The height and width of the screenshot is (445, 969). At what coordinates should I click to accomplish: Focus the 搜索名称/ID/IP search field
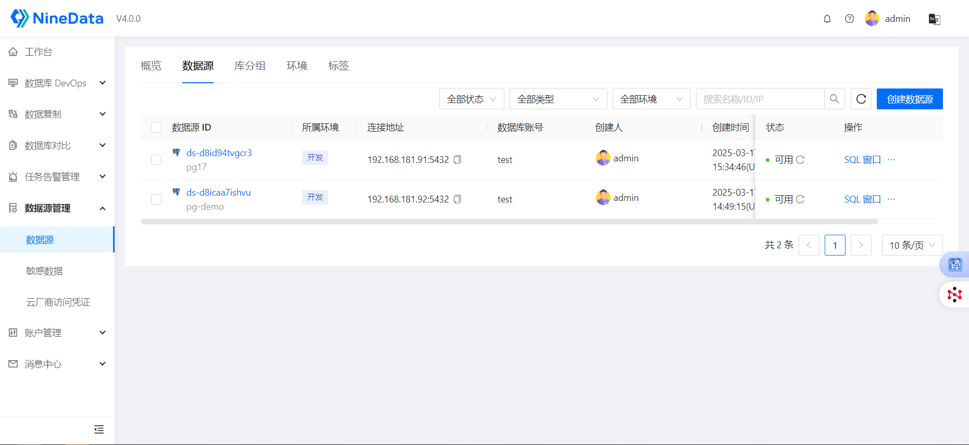(x=761, y=99)
